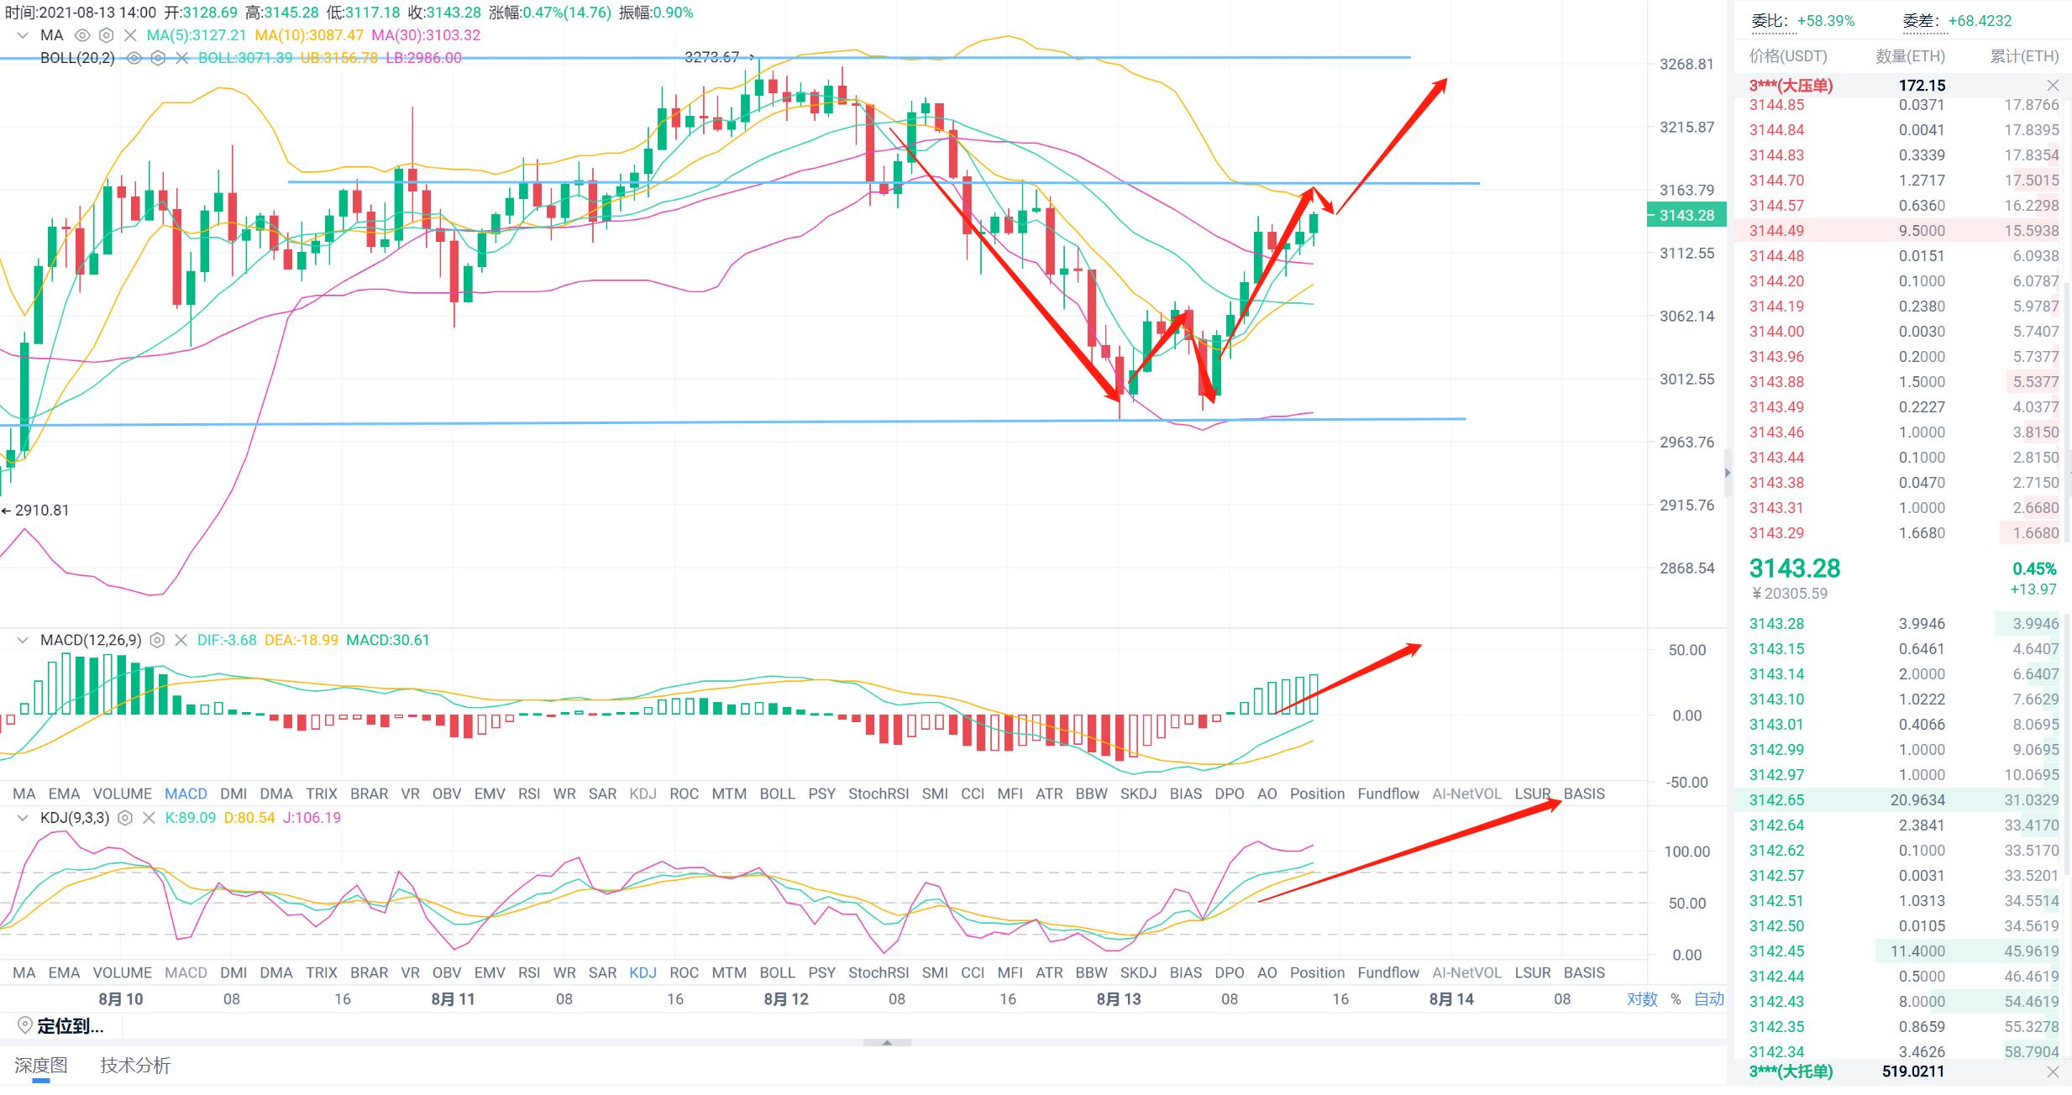Image resolution: width=2072 pixels, height=1095 pixels.
Task: Dismiss the 大压单 row
Action: pyautogui.click(x=2053, y=86)
